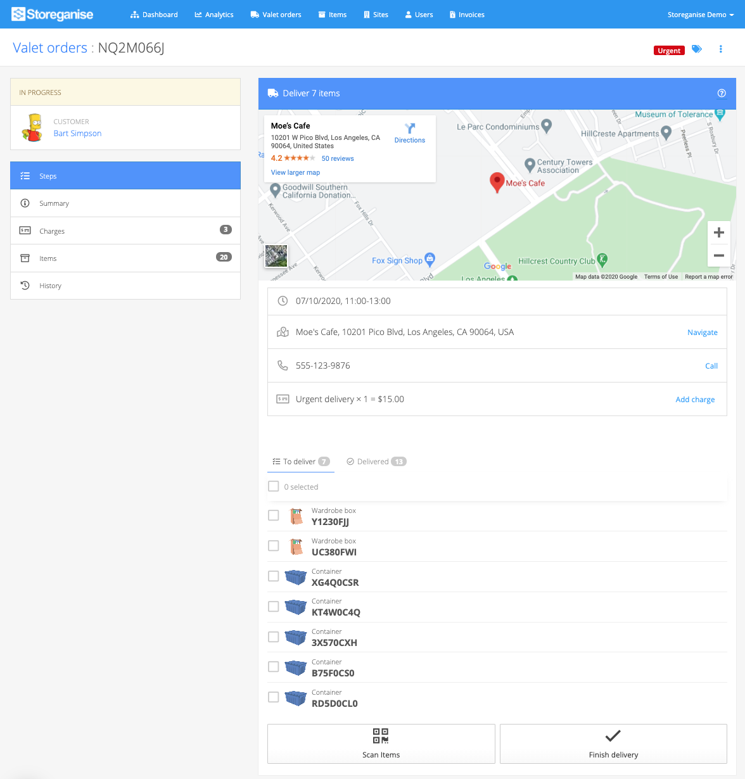Open the three-dot more options menu
The image size is (745, 779).
[721, 49]
